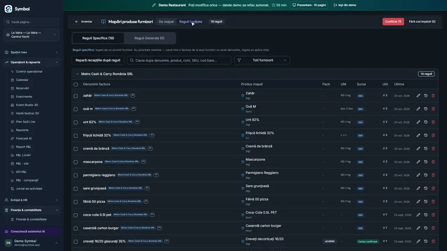447x251 pixels.
Task: Expand the Spațiul meu sidebar section
Action: point(31,52)
